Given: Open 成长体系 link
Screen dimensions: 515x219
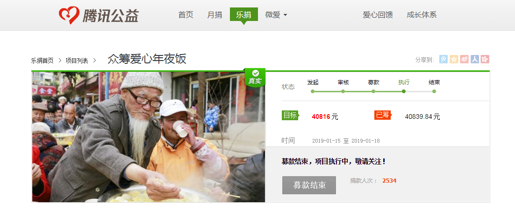Looking at the screenshot, I should click(x=422, y=15).
